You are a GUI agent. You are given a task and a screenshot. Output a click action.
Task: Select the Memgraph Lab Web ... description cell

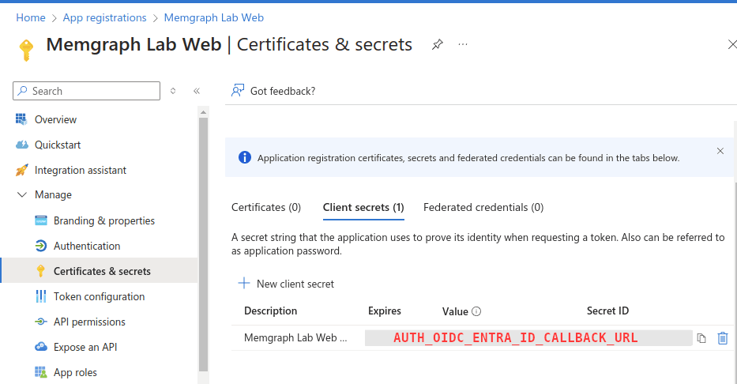[295, 337]
